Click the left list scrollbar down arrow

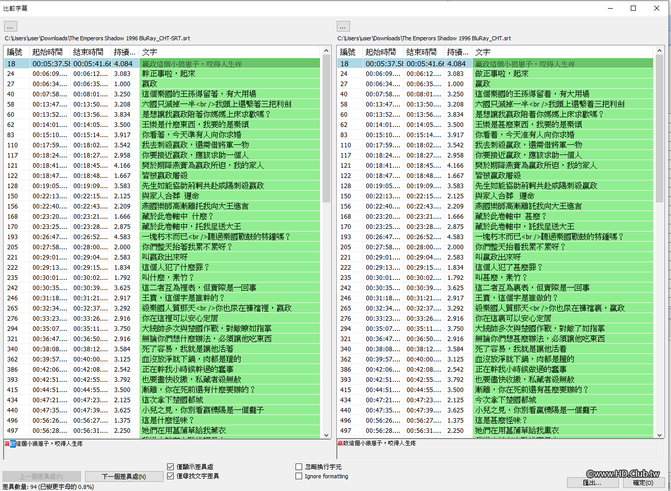pos(326,436)
